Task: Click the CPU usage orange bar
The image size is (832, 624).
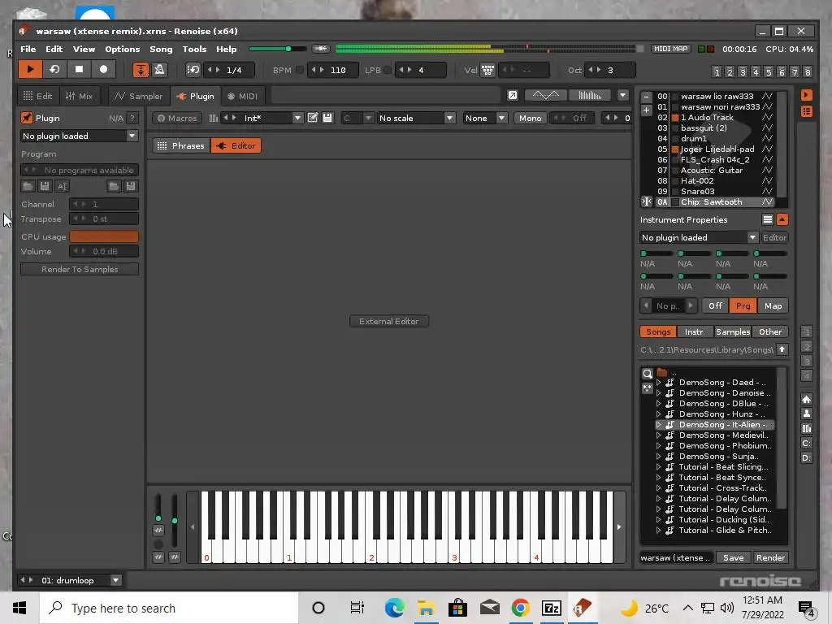Action: pos(104,236)
